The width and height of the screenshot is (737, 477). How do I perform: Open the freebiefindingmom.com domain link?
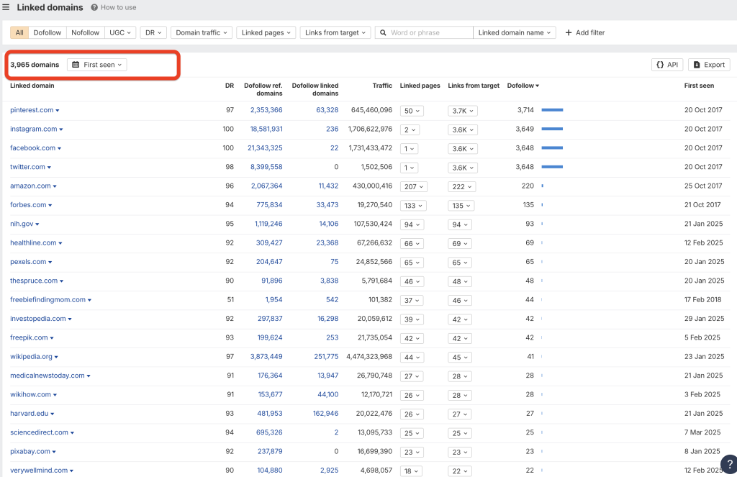[48, 300]
